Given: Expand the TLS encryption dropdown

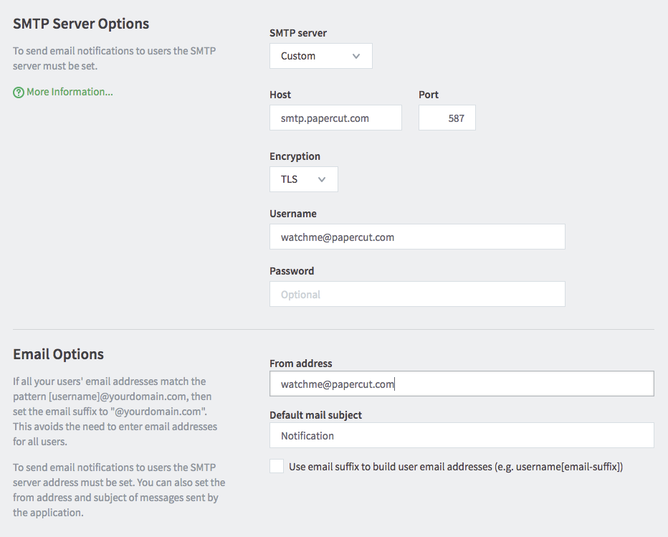Looking at the screenshot, I should click(x=304, y=179).
